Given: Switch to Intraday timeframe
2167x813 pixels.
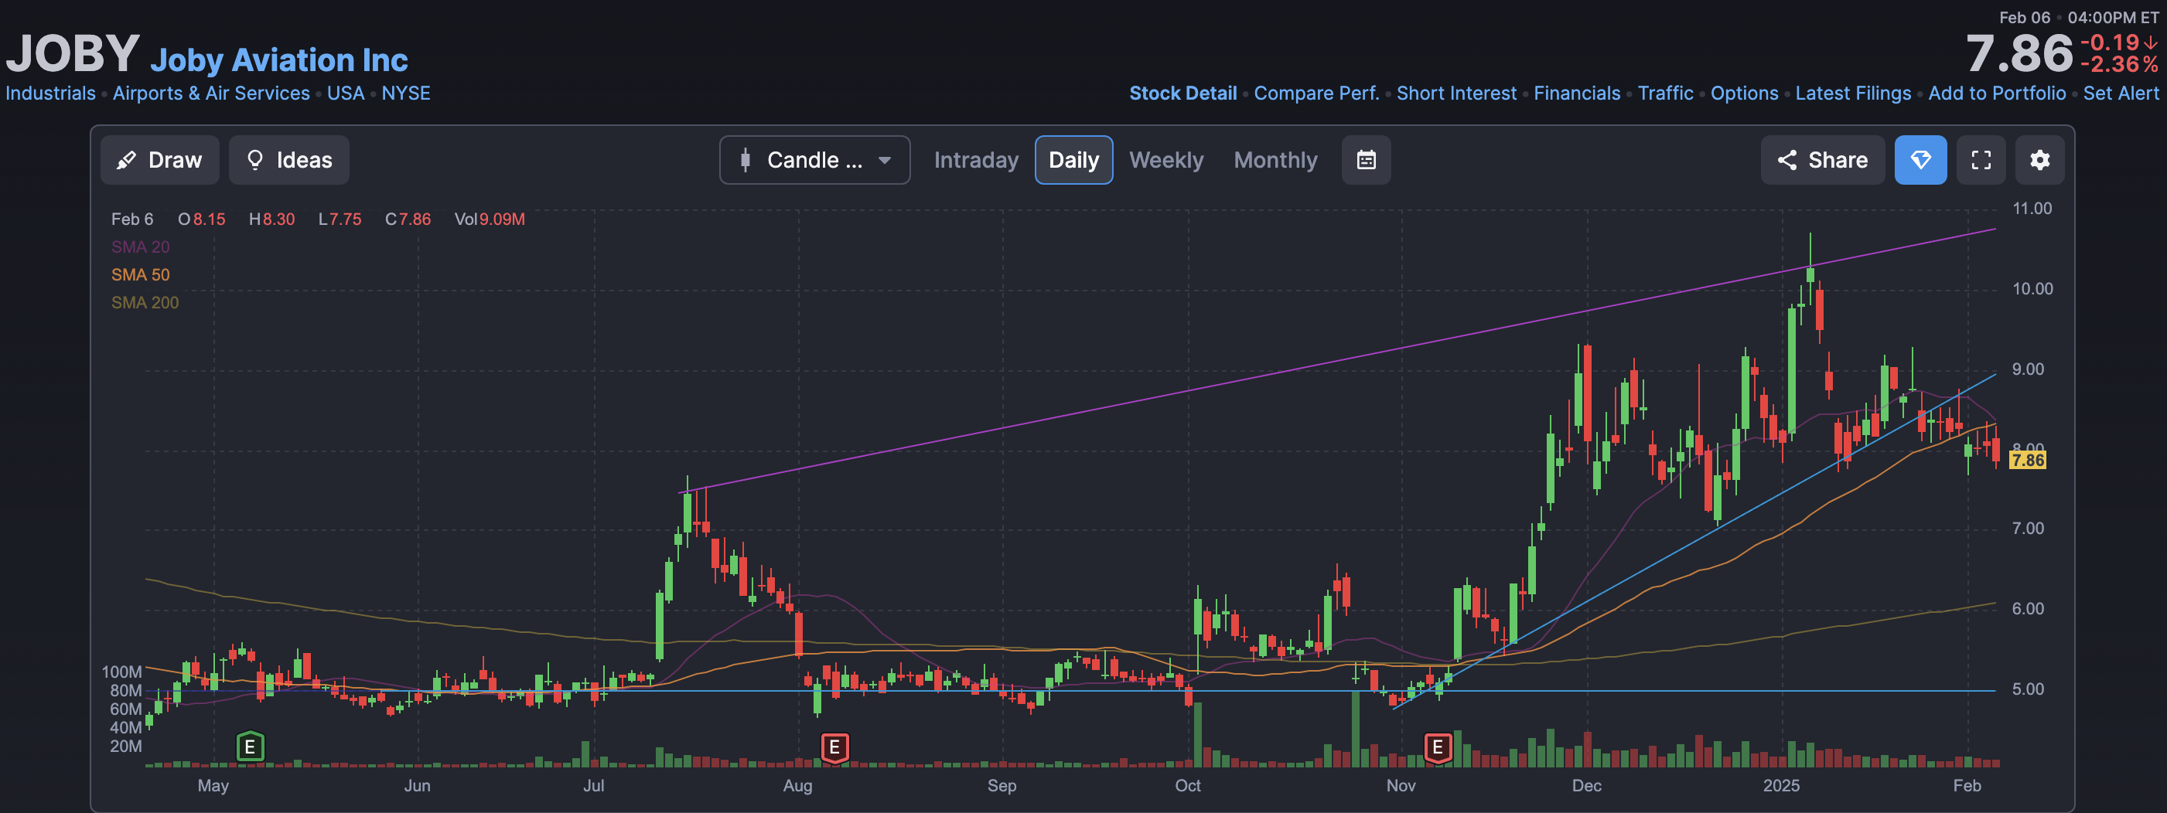Looking at the screenshot, I should (x=976, y=160).
